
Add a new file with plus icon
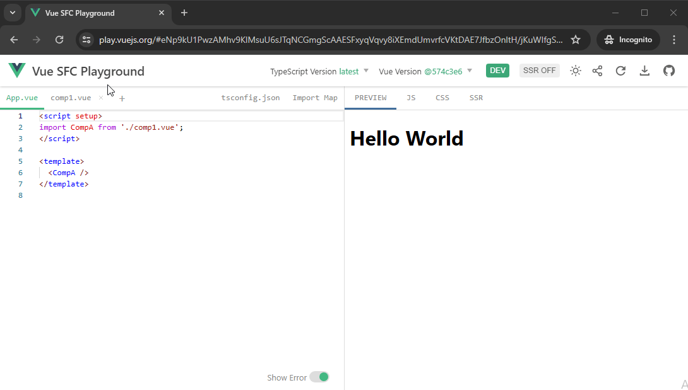pyautogui.click(x=122, y=98)
